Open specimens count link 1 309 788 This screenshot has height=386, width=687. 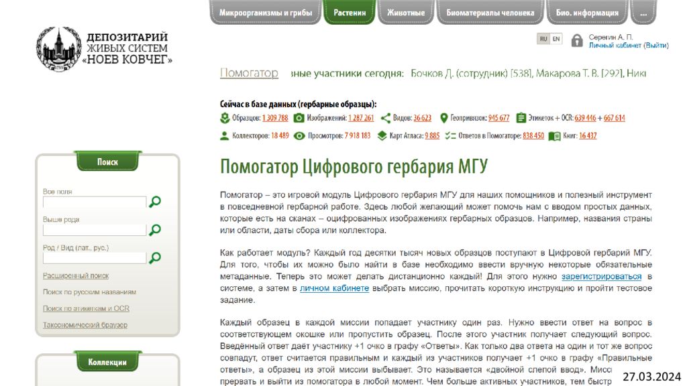pyautogui.click(x=275, y=118)
